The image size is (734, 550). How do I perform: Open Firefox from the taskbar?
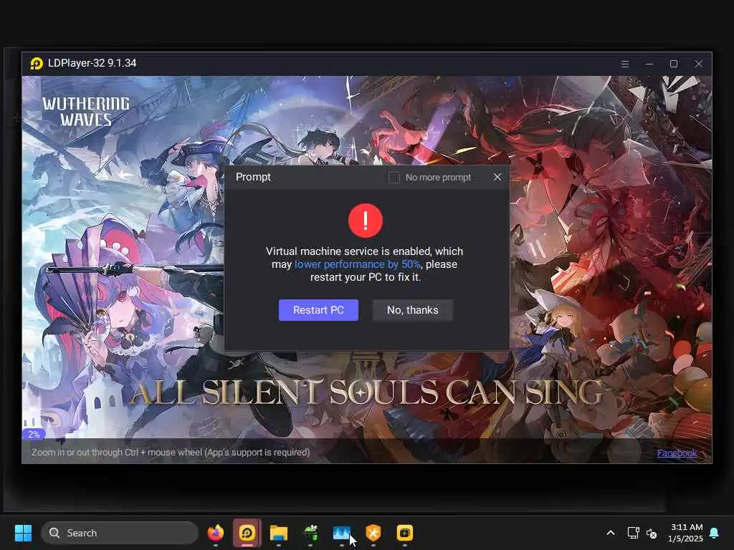(x=216, y=533)
